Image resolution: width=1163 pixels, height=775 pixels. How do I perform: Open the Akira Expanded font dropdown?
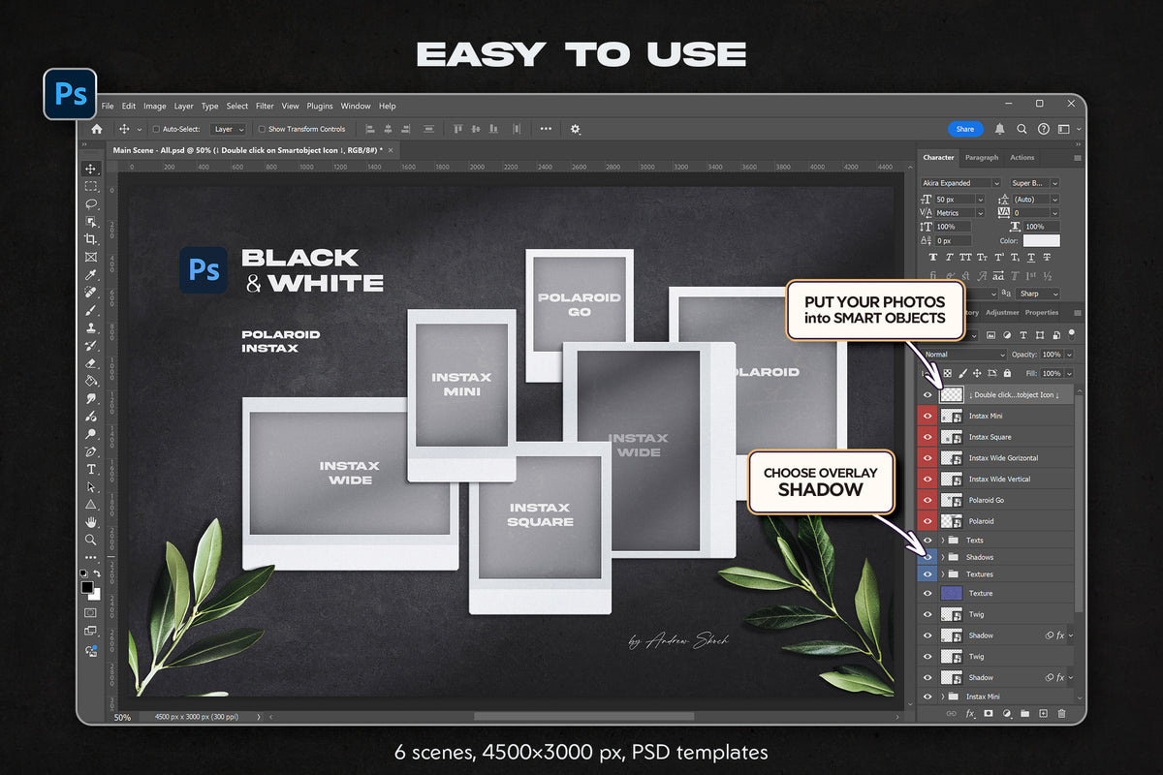[x=960, y=183]
